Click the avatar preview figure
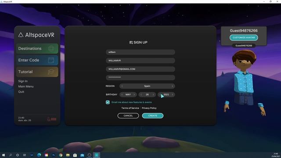281x158 pixels. pyautogui.click(x=245, y=83)
